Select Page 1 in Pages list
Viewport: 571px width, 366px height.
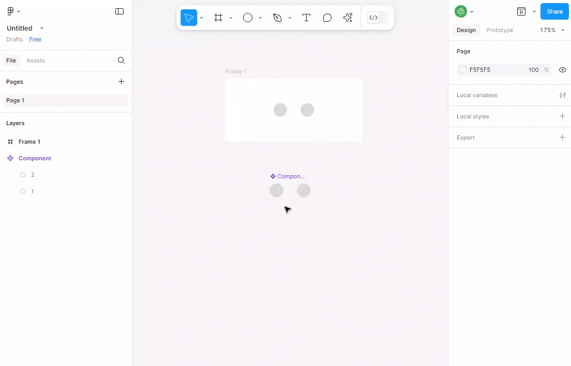[65, 100]
